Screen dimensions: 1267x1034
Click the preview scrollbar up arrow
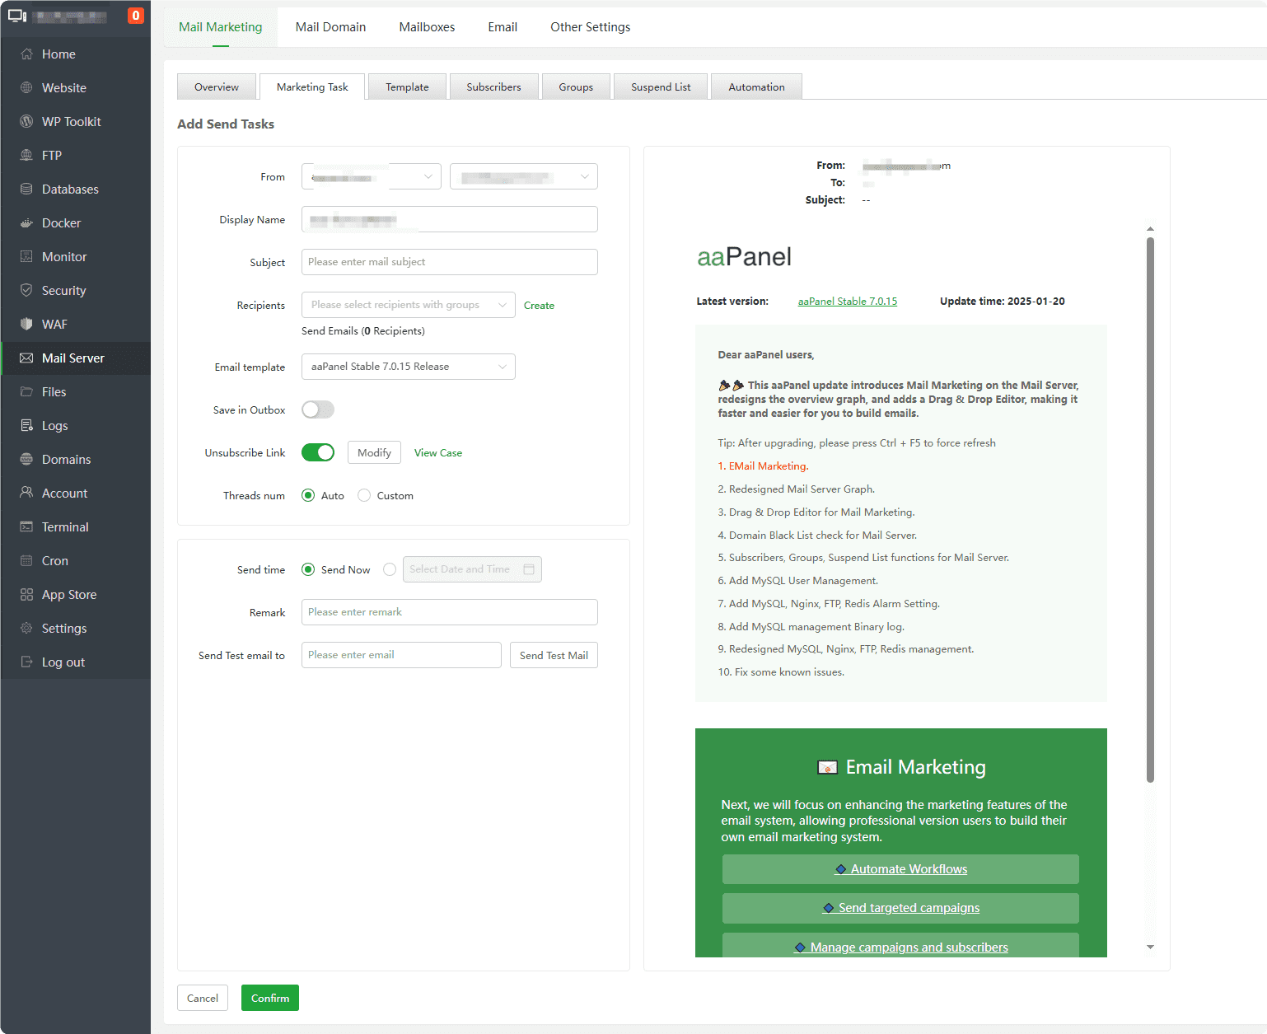click(1150, 229)
